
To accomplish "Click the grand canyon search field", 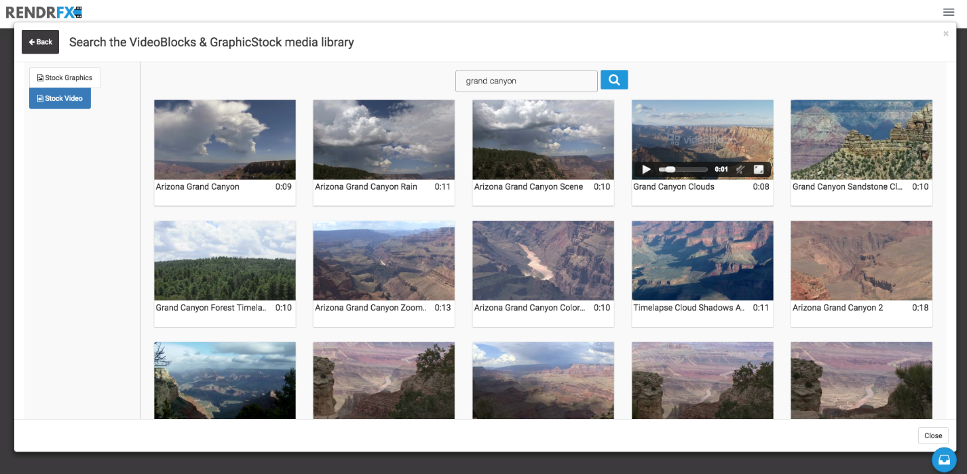I will tap(526, 81).
